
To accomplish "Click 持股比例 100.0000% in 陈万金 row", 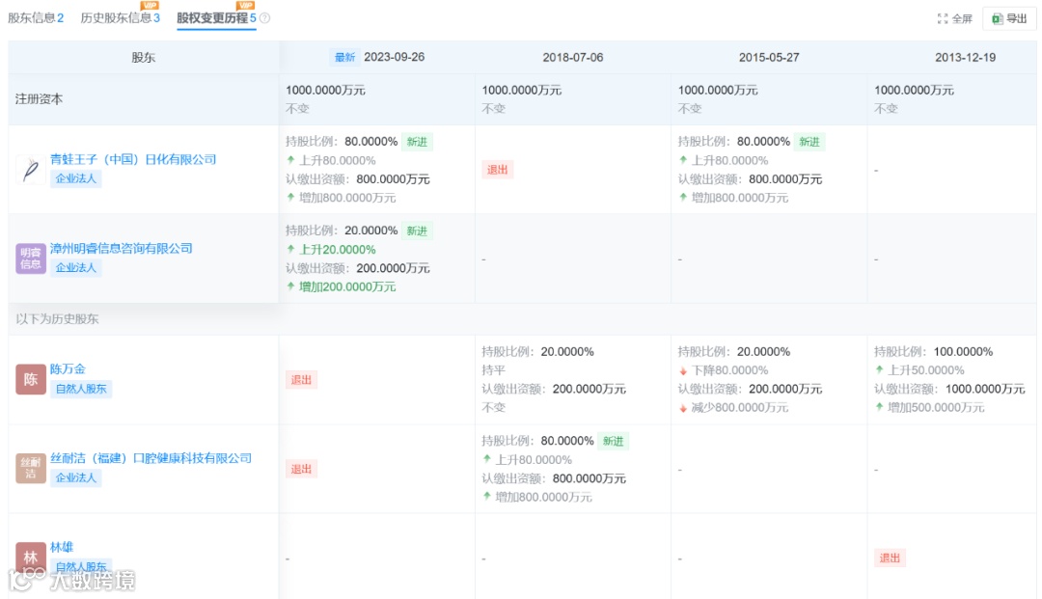I will (934, 352).
